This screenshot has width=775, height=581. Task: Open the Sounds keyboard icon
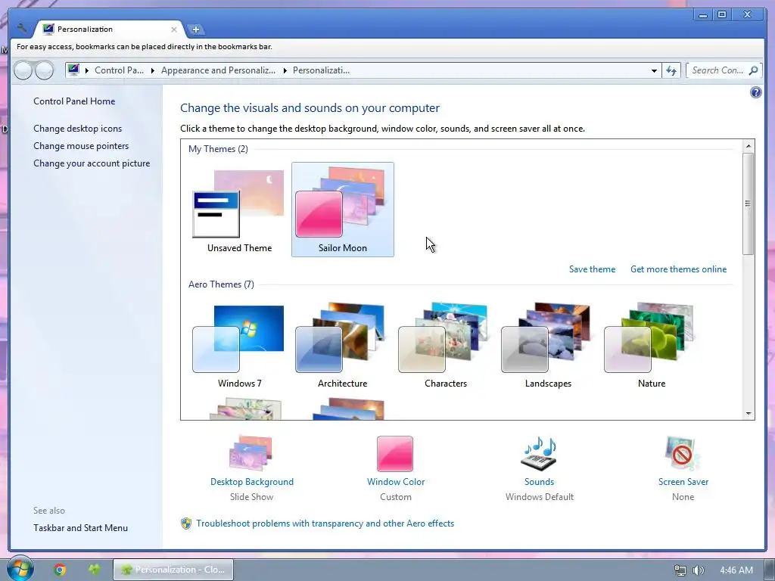pos(539,454)
